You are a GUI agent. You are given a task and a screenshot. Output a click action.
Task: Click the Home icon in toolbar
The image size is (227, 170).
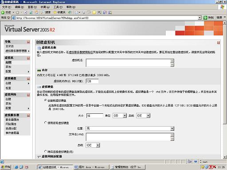pyautogui.click(x=36, y=12)
